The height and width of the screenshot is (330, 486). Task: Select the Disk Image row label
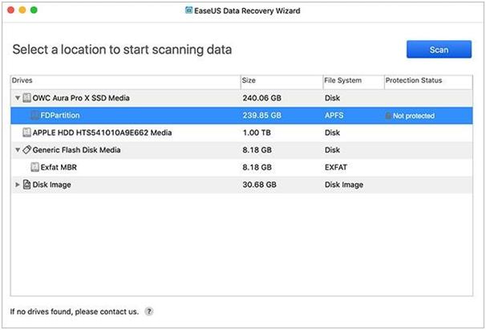click(52, 185)
